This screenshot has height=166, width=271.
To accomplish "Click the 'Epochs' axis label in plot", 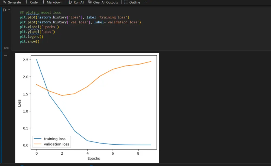I will coord(94,158).
